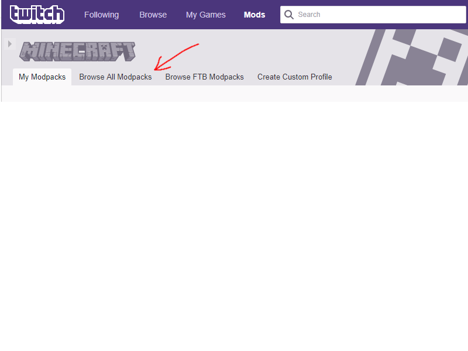Select the Mods section
Screen dimensions: 468x351
[254, 15]
